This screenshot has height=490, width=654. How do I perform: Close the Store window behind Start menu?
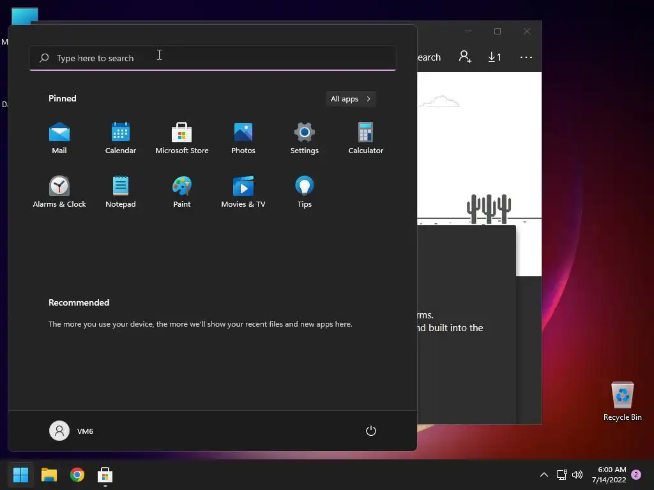click(x=527, y=31)
